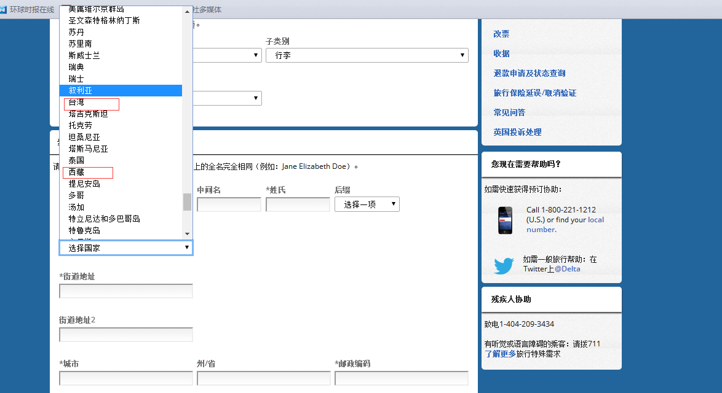Focus the 街道地址 input field
This screenshot has width=722, height=393.
tap(126, 291)
